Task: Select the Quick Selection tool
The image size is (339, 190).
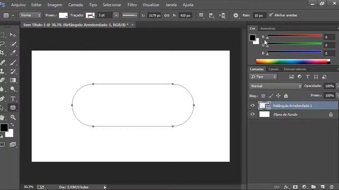Action: coord(13,44)
